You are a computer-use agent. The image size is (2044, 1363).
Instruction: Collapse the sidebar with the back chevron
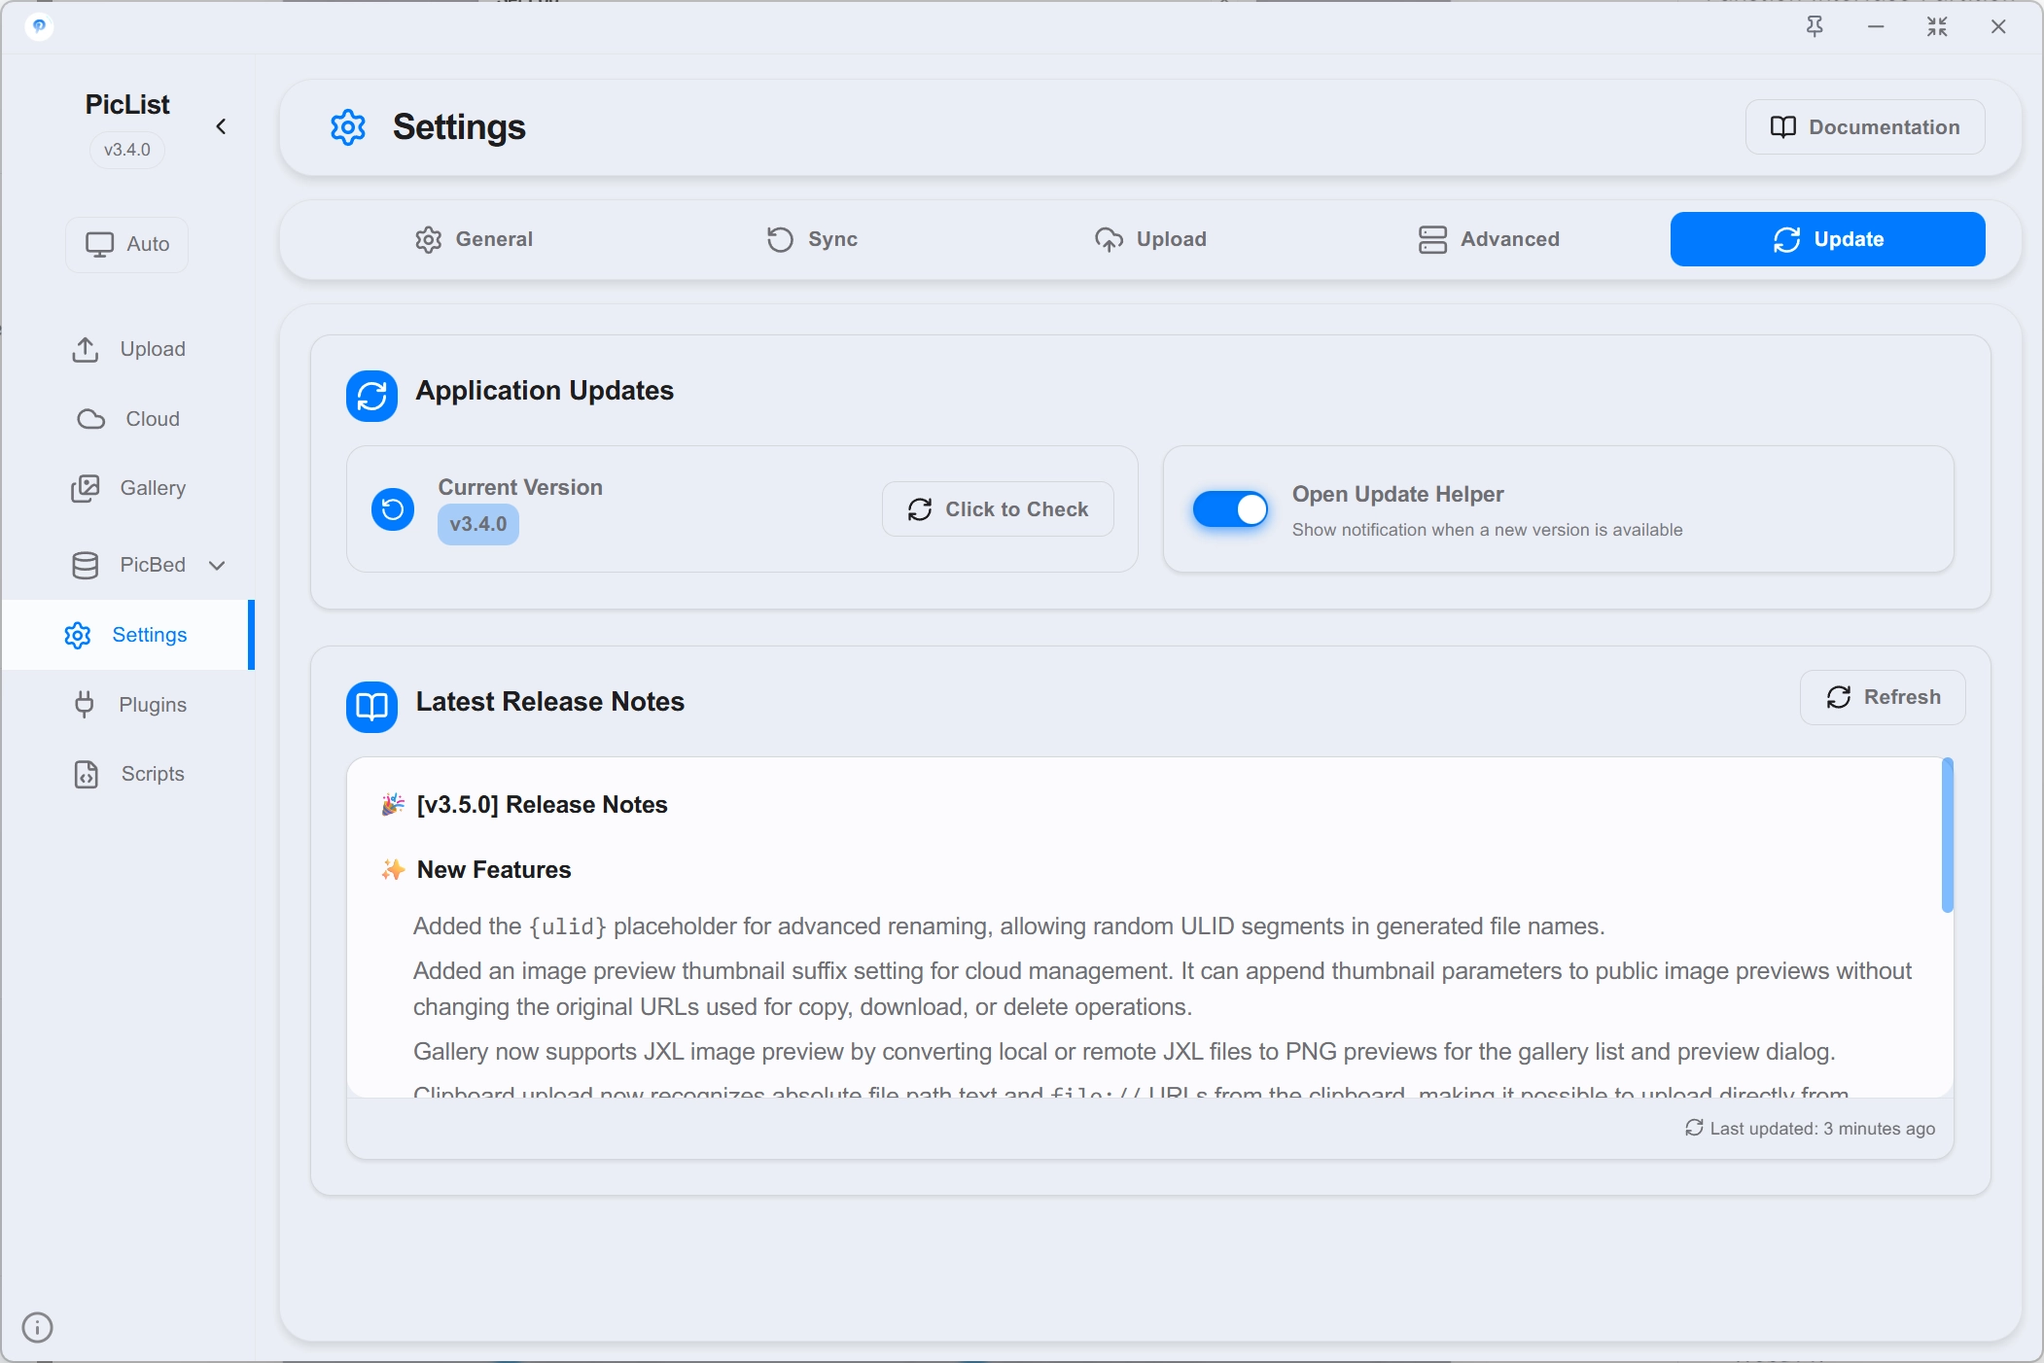point(221,126)
